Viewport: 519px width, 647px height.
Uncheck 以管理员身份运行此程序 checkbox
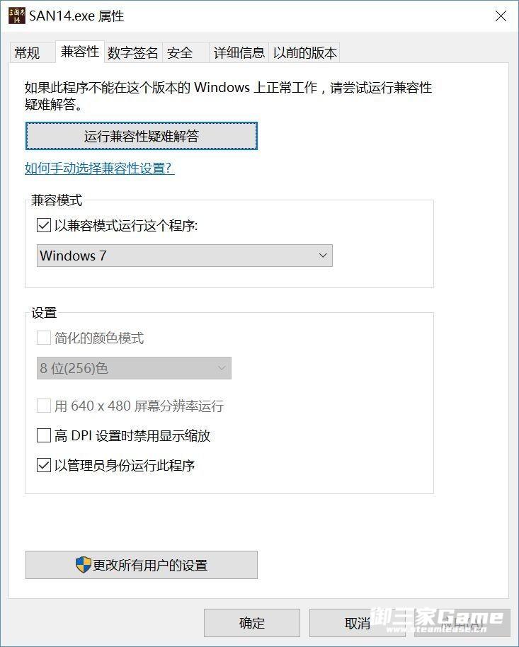(x=44, y=466)
